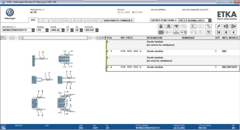The image size is (240, 130).
Task: Open the PG dropdown
Action: [x=72, y=30]
